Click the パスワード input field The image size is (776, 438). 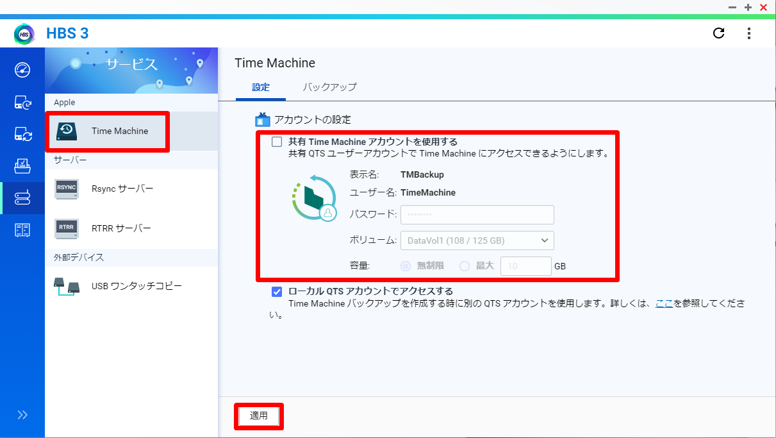point(477,214)
